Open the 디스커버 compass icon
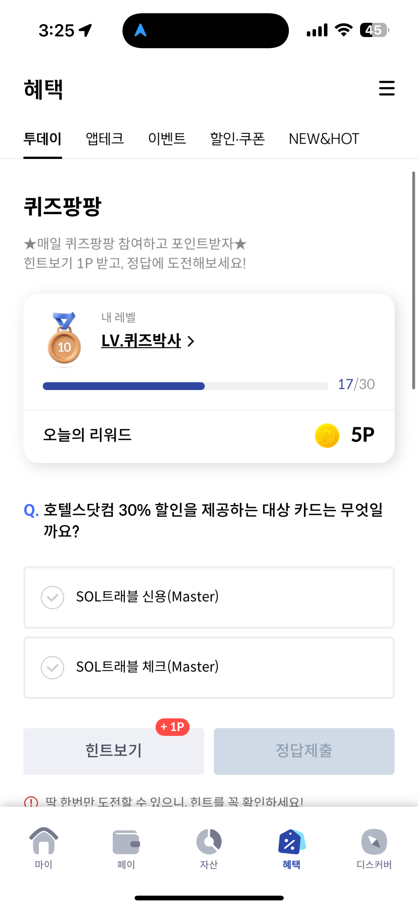Viewport: 418px width, 908px height. tap(374, 842)
